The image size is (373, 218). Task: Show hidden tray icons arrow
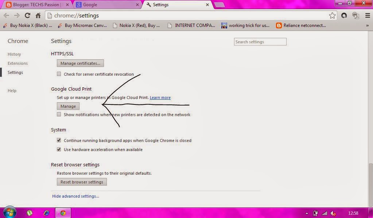[x=307, y=213]
